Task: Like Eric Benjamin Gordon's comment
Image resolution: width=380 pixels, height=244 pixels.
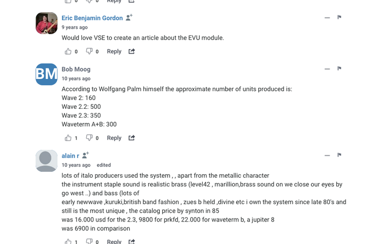Action: (68, 51)
